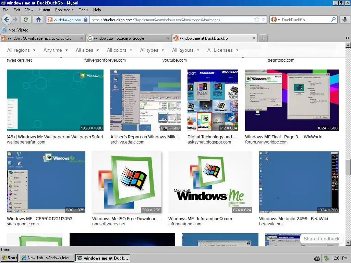Click the forum.winworldpc.com source text

[x=266, y=142]
